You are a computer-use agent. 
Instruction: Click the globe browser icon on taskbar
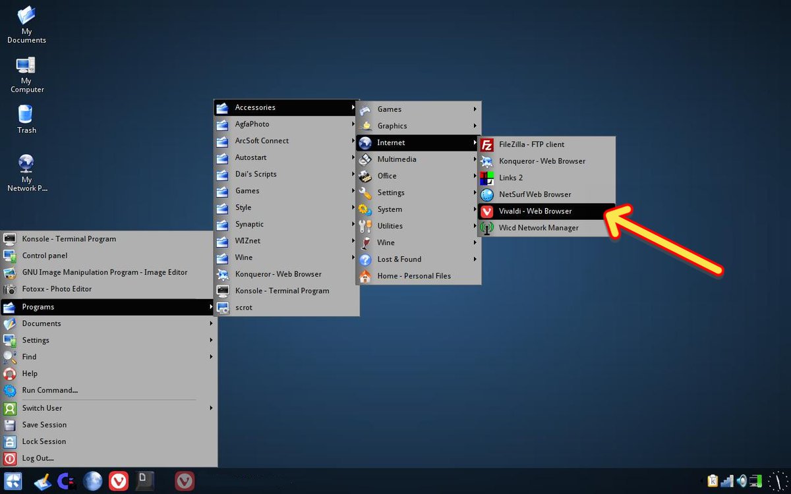[x=93, y=481]
